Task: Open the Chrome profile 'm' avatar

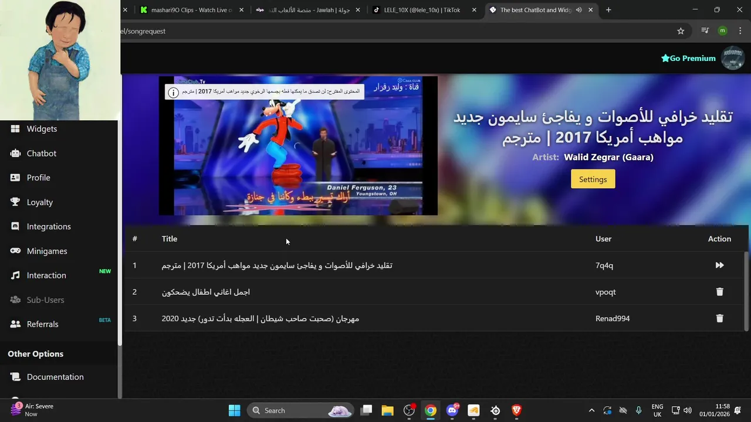Action: tap(722, 31)
